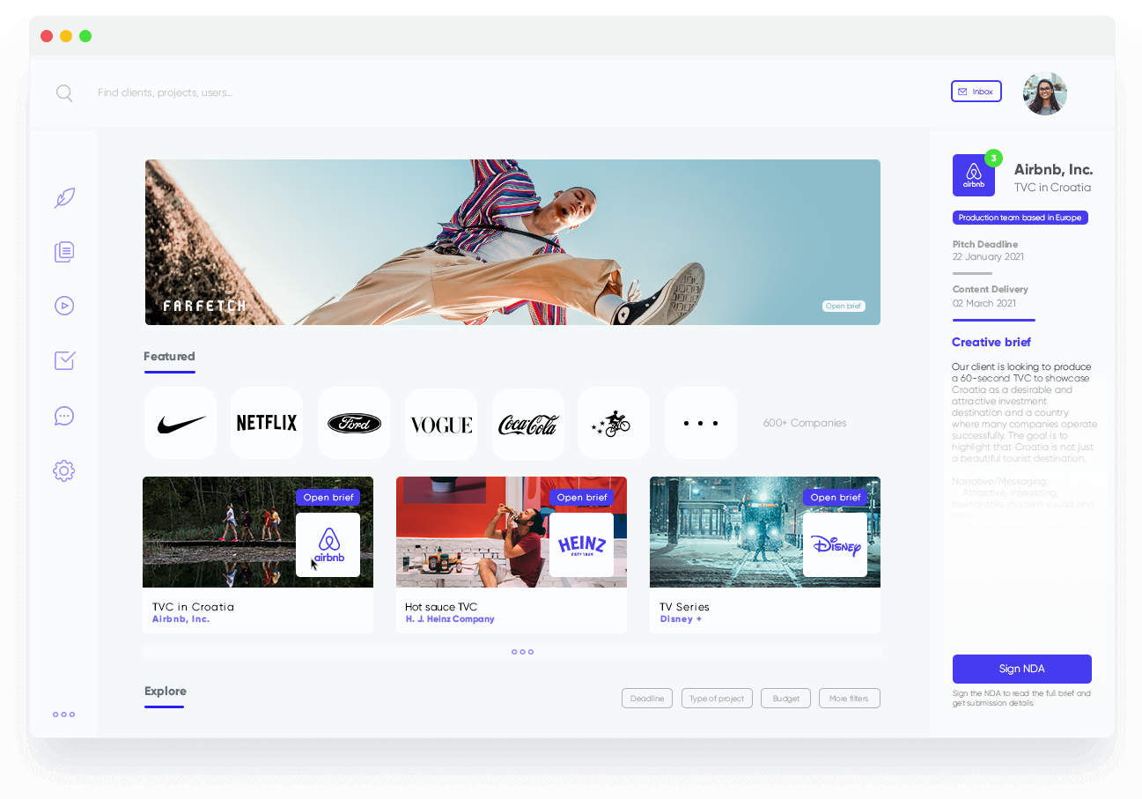The width and height of the screenshot is (1142, 799).
Task: Click the H. J. Heinz Company link
Action: pyautogui.click(x=450, y=619)
